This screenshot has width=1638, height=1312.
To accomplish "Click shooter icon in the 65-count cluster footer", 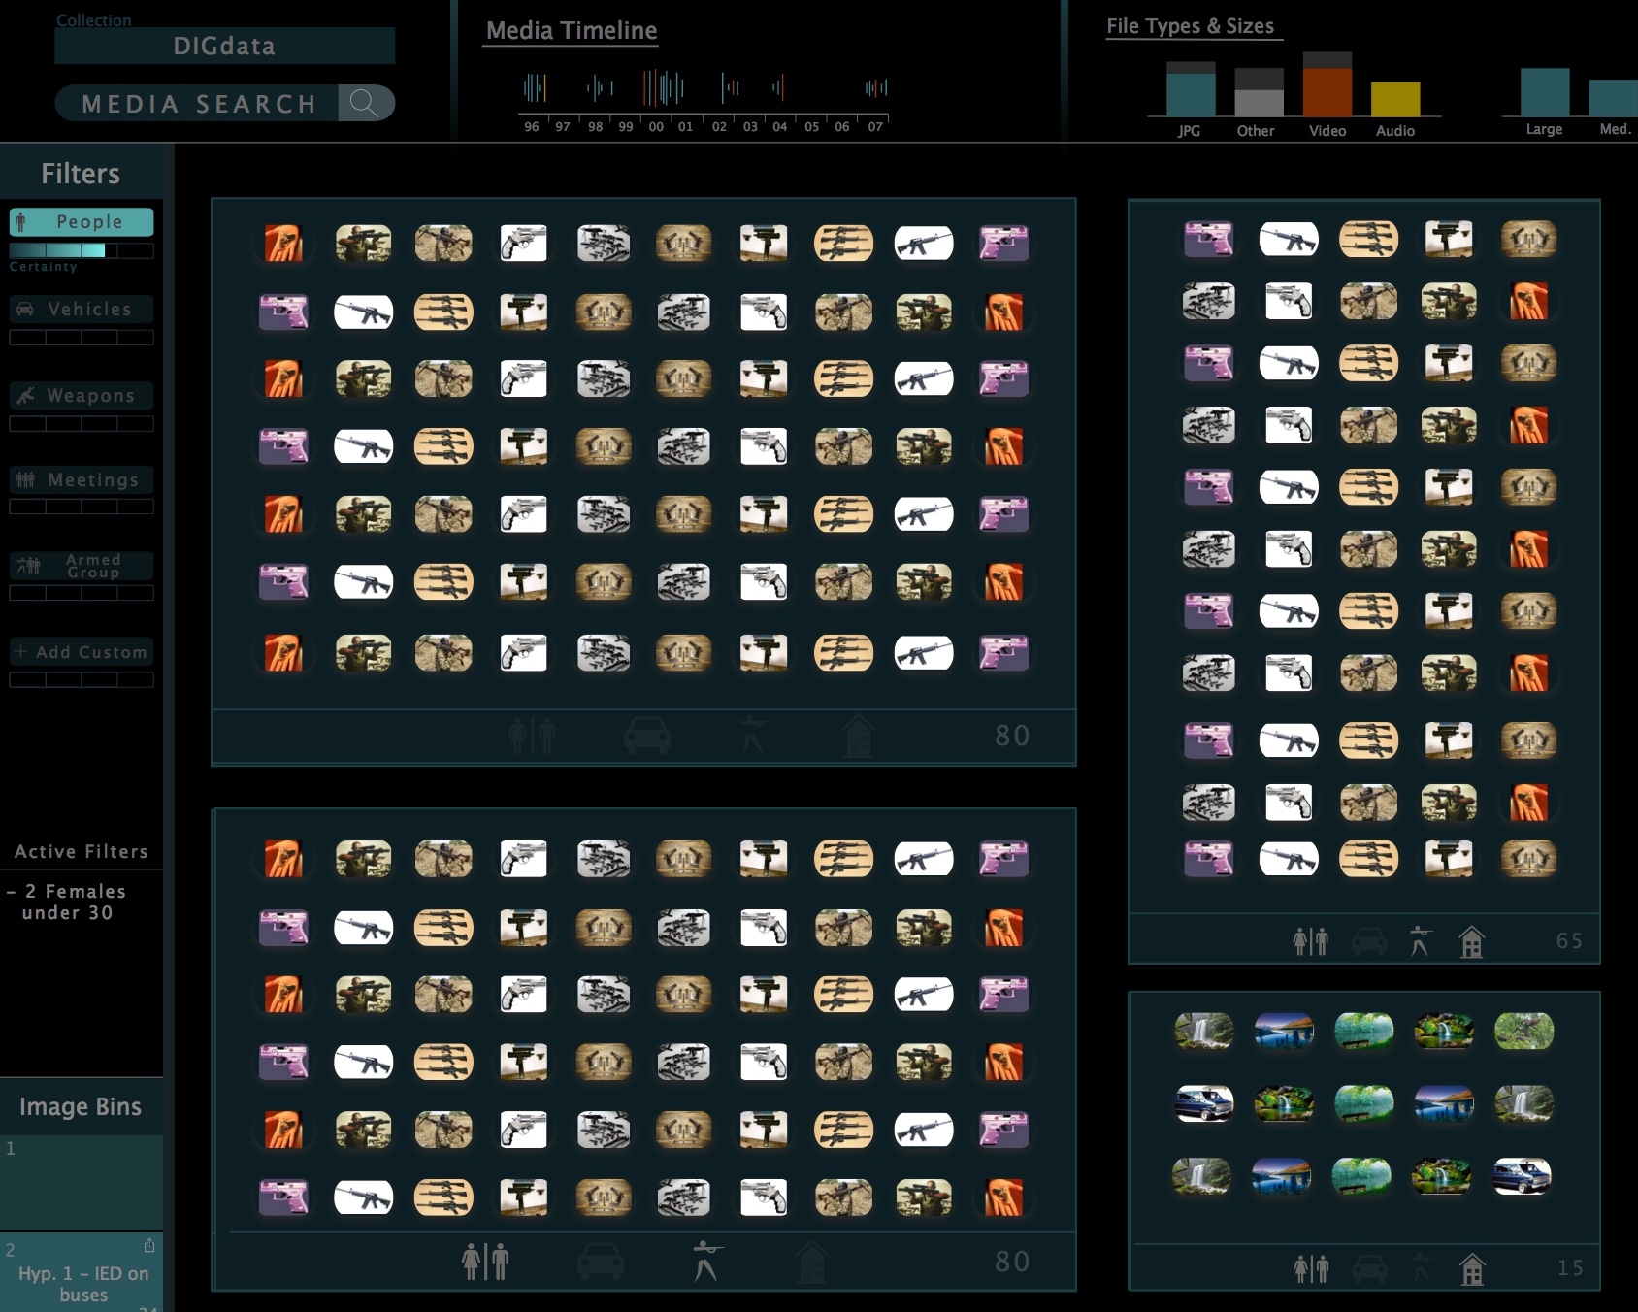I will pyautogui.click(x=1420, y=940).
